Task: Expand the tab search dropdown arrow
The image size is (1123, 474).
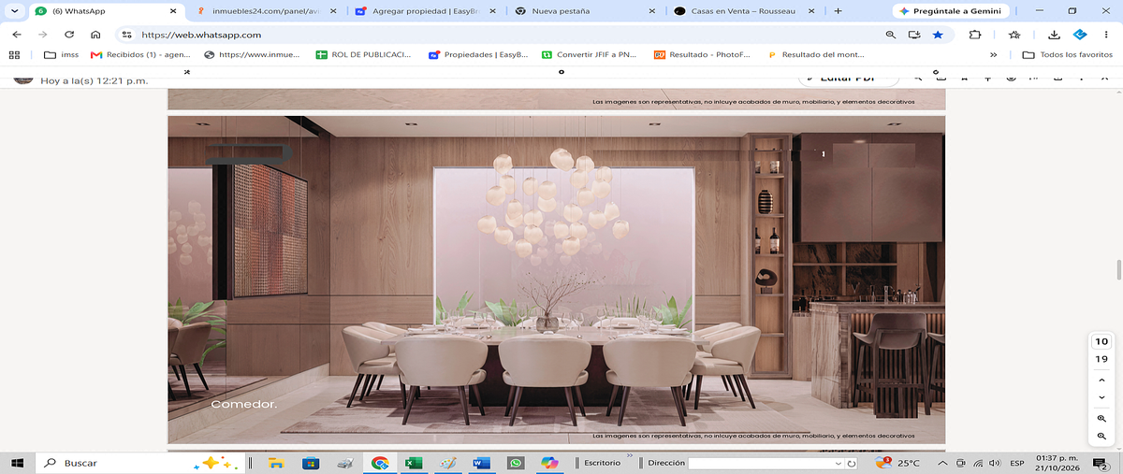Action: (x=13, y=10)
